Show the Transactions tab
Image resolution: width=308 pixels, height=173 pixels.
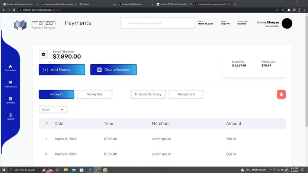coord(186,94)
